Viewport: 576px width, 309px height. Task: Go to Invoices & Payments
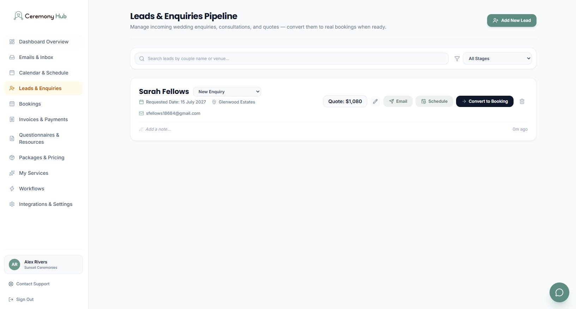[44, 119]
